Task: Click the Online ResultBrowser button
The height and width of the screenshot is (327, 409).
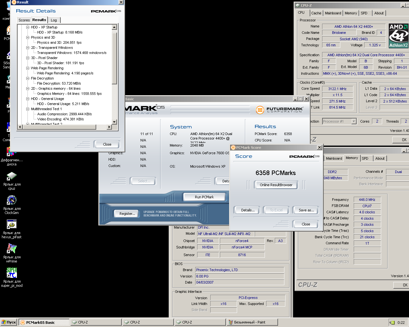Action: pyautogui.click(x=276, y=185)
